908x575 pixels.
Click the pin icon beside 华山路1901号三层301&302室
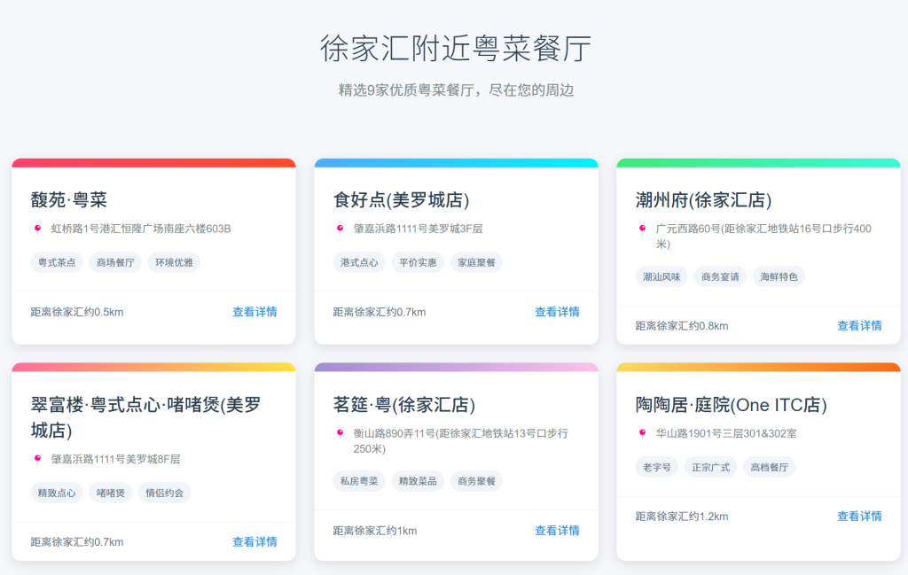(642, 434)
